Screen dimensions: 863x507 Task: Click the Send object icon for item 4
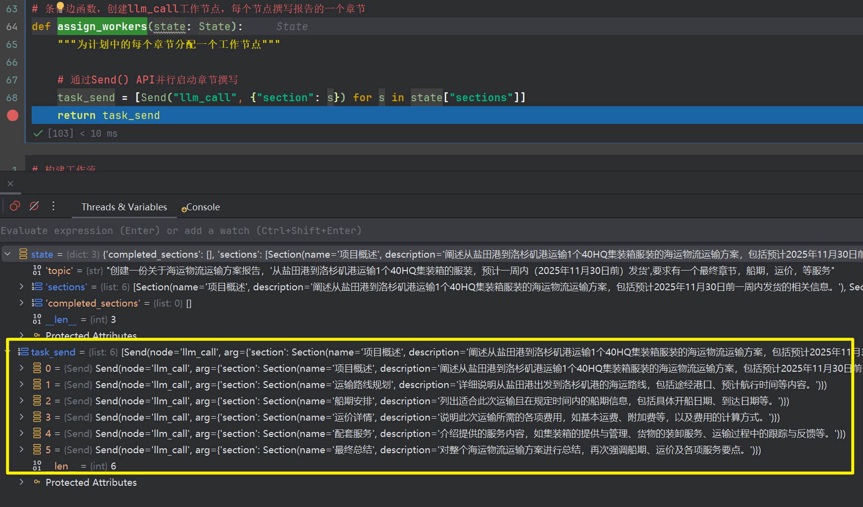tap(37, 433)
